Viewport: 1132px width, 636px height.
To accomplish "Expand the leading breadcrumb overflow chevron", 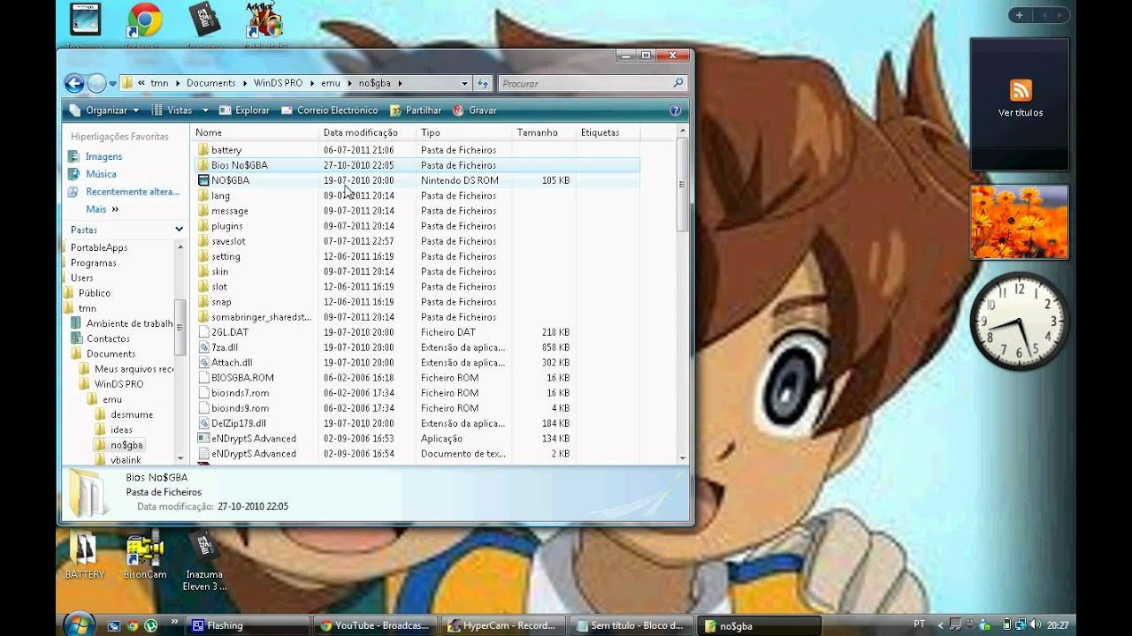I will click(x=142, y=83).
